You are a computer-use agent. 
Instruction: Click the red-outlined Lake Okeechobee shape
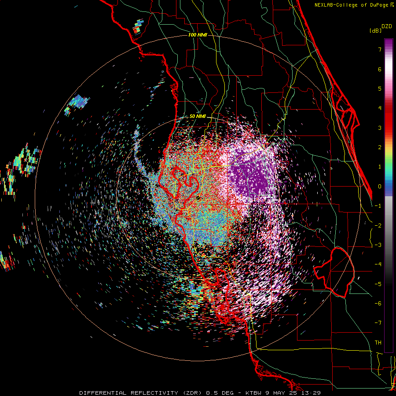[x=334, y=272]
